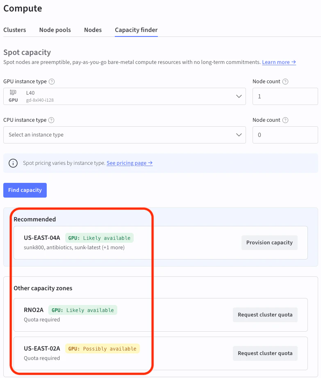321x378 pixels.
Task: Request cluster quota for US-EAST-02A
Action: pyautogui.click(x=265, y=353)
